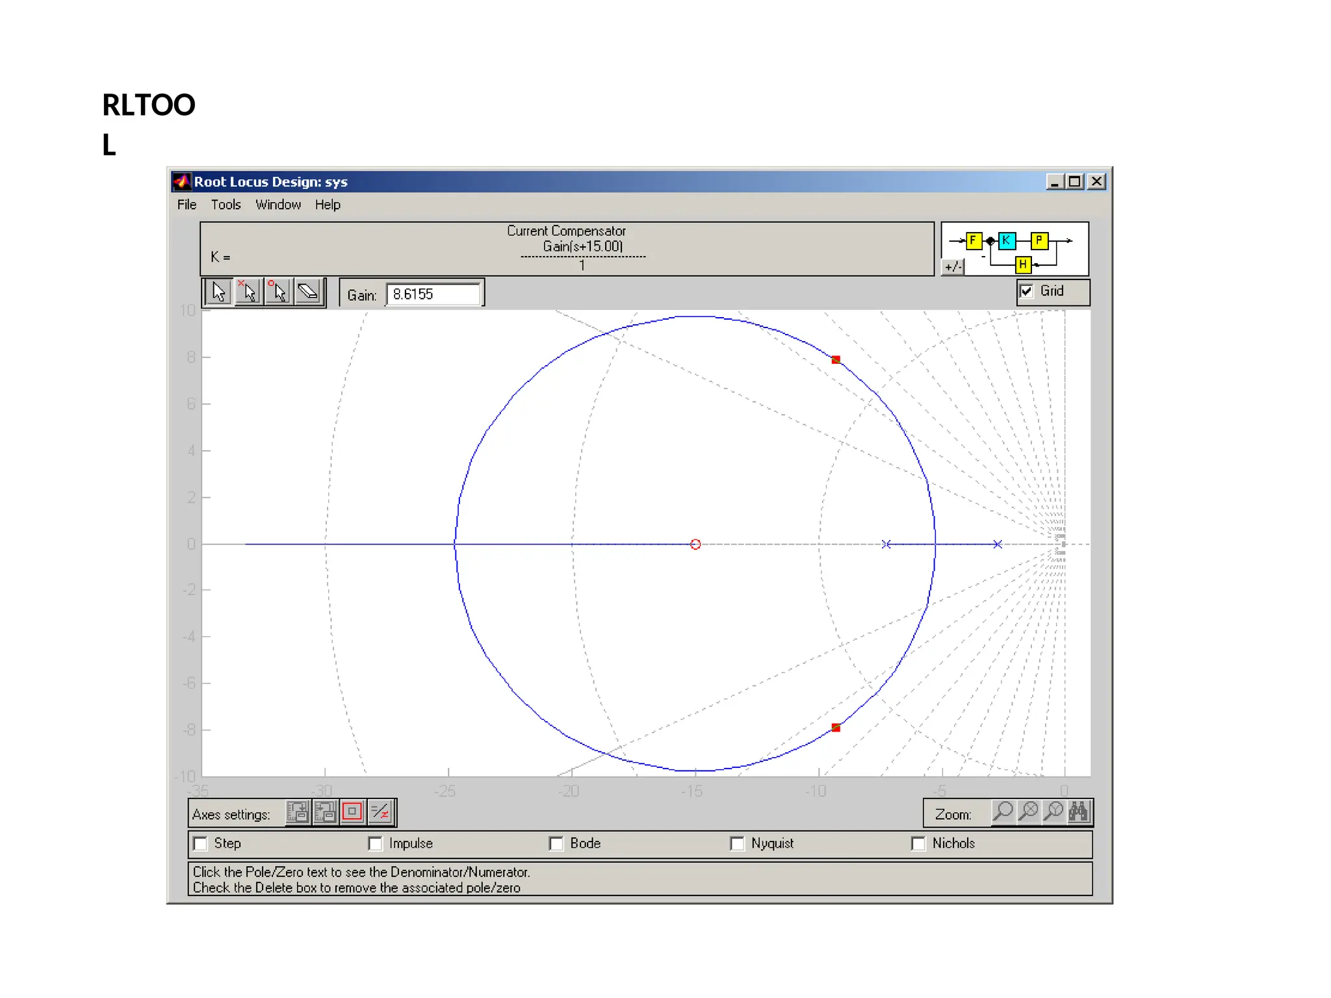The width and height of the screenshot is (1331, 998).
Task: Select the add pole cursor tool
Action: pos(248,292)
